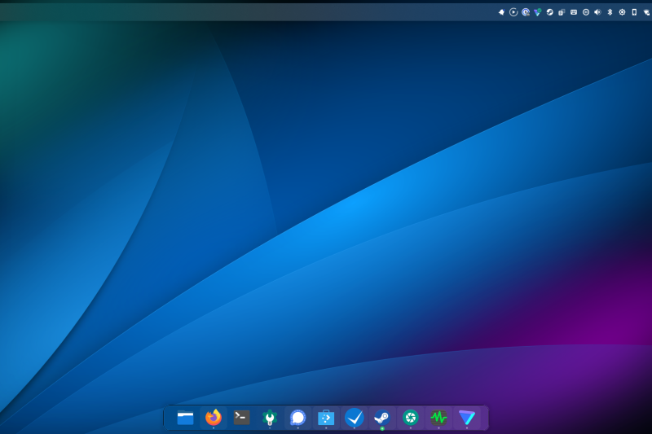
Task: Open Signal messenger from the dock
Action: 298,418
